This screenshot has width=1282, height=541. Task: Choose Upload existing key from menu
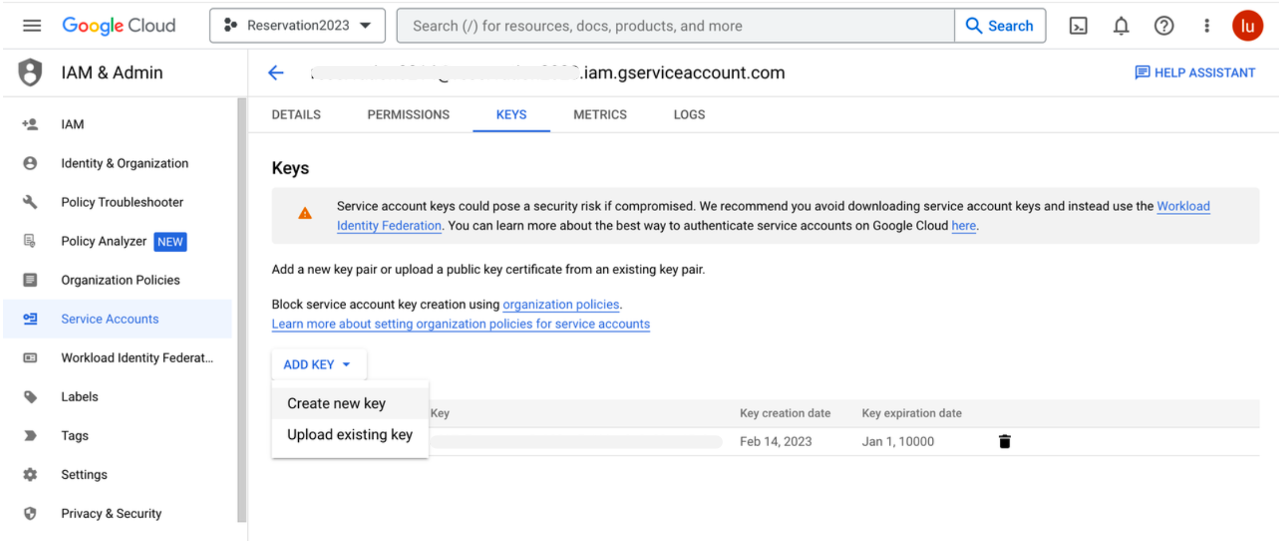click(x=350, y=434)
